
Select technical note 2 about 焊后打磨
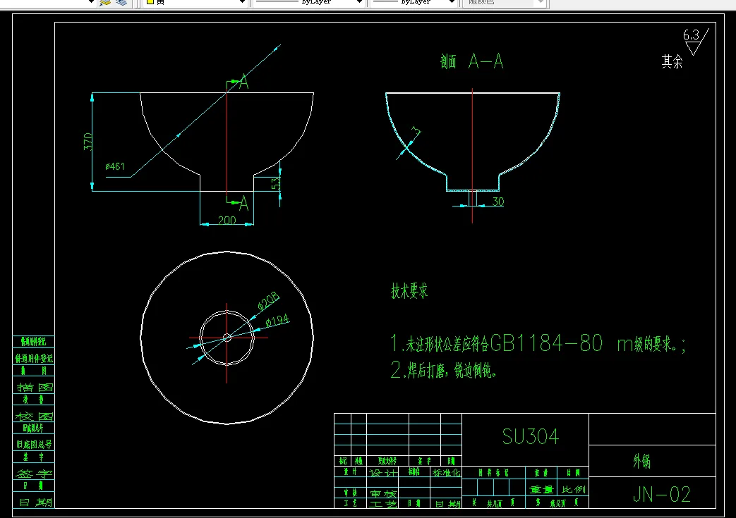[x=444, y=370]
